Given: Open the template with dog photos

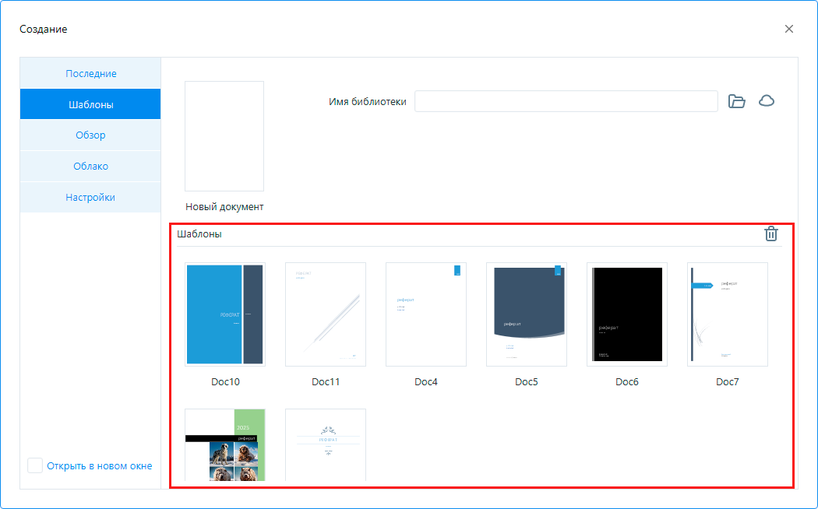Looking at the screenshot, I should click(224, 445).
